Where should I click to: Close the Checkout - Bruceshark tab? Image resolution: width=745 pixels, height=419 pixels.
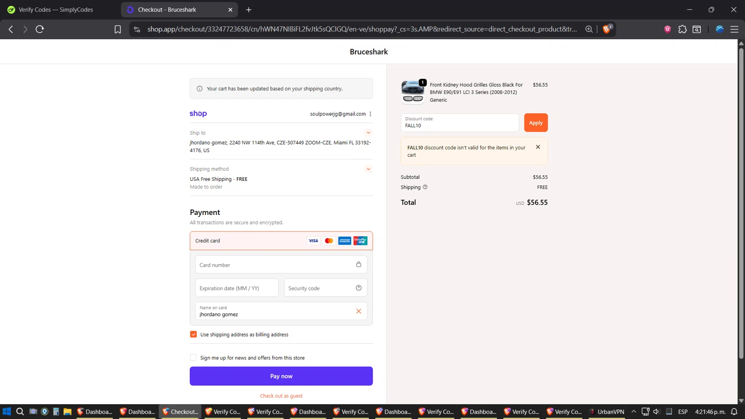[x=230, y=9]
